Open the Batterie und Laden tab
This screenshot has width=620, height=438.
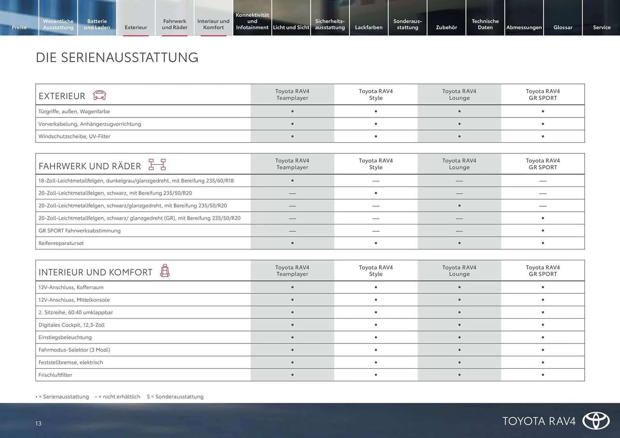(97, 24)
